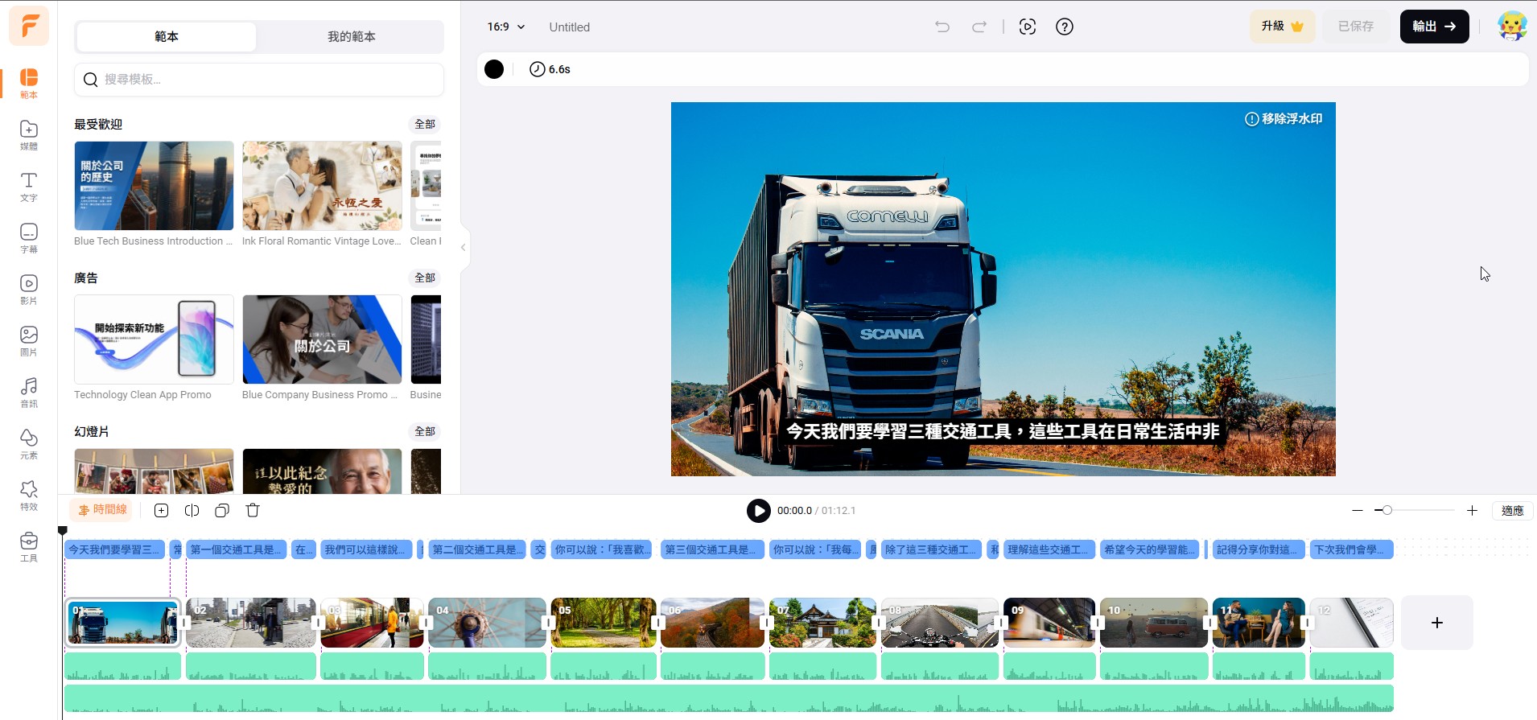Open the 字幕 subtitles panel

(29, 237)
